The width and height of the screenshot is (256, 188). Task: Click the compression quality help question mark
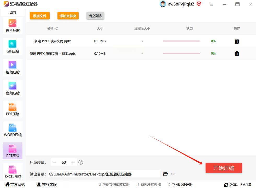[x=81, y=162]
